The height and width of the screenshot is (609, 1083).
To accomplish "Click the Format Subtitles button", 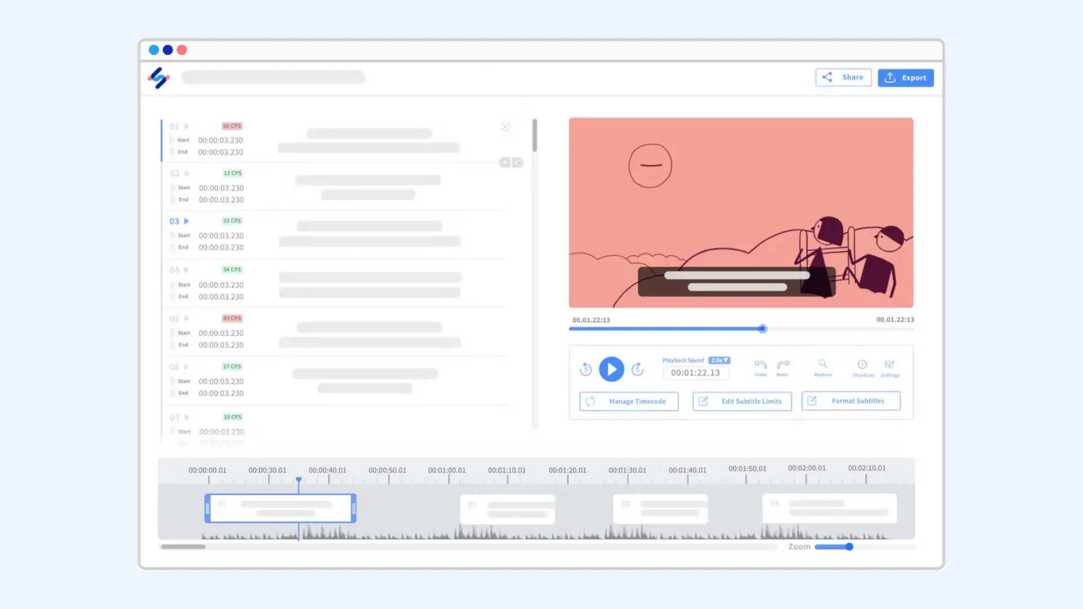I will pyautogui.click(x=851, y=401).
